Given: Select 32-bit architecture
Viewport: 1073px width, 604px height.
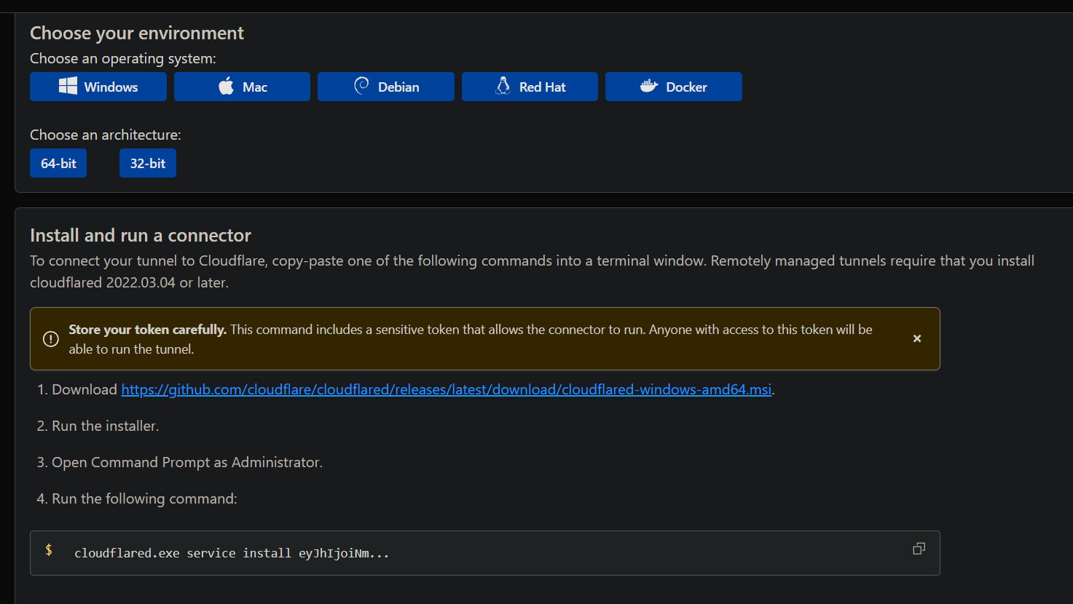Looking at the screenshot, I should (148, 163).
